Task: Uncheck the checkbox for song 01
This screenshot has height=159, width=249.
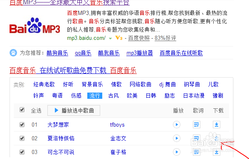Action: [22, 125]
